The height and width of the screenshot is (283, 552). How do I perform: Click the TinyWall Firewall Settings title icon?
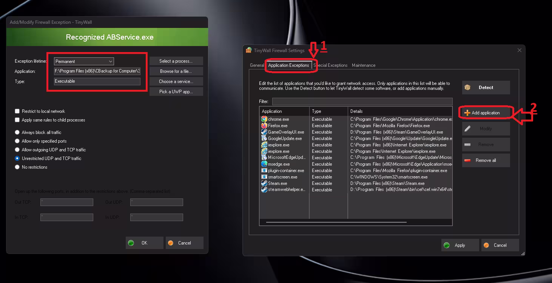pos(249,50)
